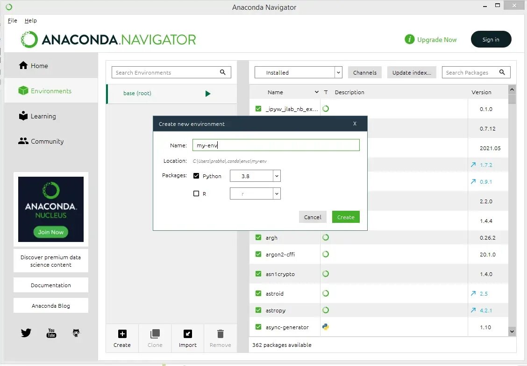Viewport: 527px width, 366px height.
Task: Click the search packages magnifier icon
Action: click(x=502, y=72)
